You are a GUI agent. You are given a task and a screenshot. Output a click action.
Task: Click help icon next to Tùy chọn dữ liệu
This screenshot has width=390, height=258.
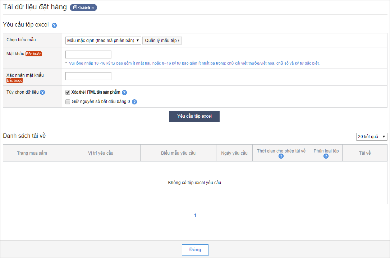42,92
